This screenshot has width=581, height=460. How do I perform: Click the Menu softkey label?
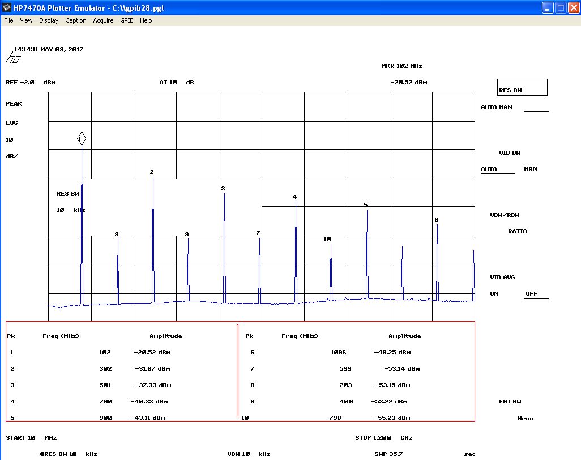pos(525,419)
